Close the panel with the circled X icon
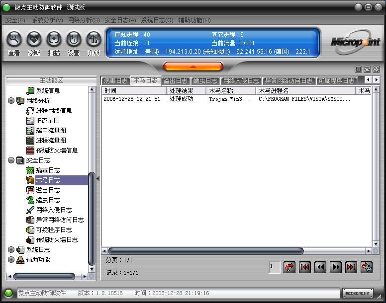Image resolution: width=386 pixels, height=303 pixels. coord(377,70)
